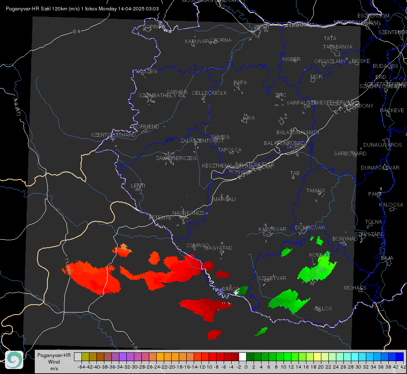Click the SZOMBATHELY city label
The image size is (407, 374).
point(158,96)
